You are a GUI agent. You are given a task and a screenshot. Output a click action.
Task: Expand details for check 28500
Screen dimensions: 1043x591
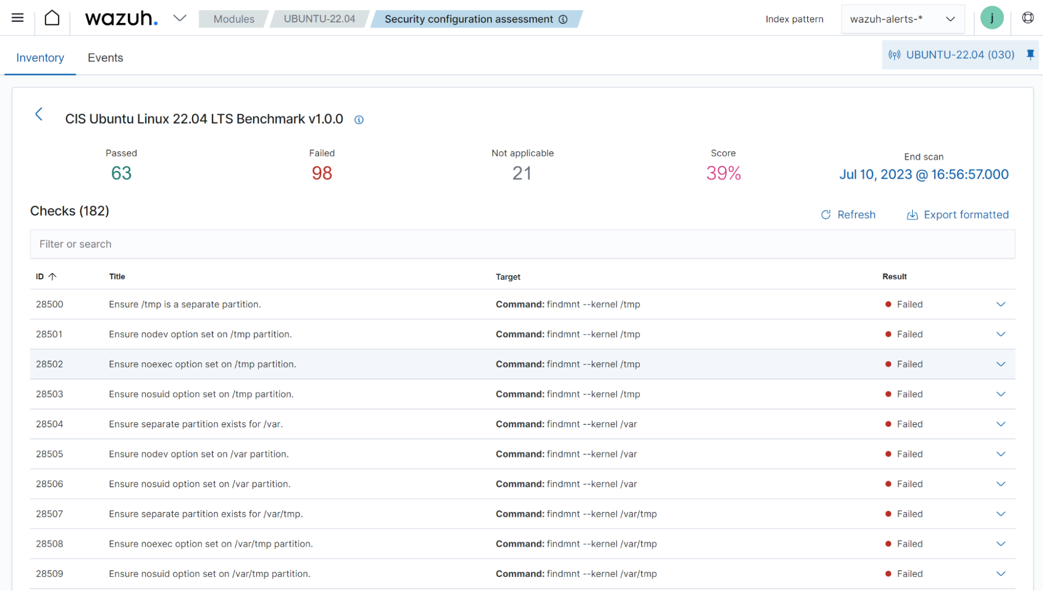1000,304
